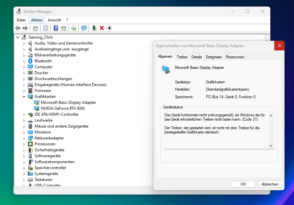
Task: Open the ? help menu
Action: coord(67,20)
